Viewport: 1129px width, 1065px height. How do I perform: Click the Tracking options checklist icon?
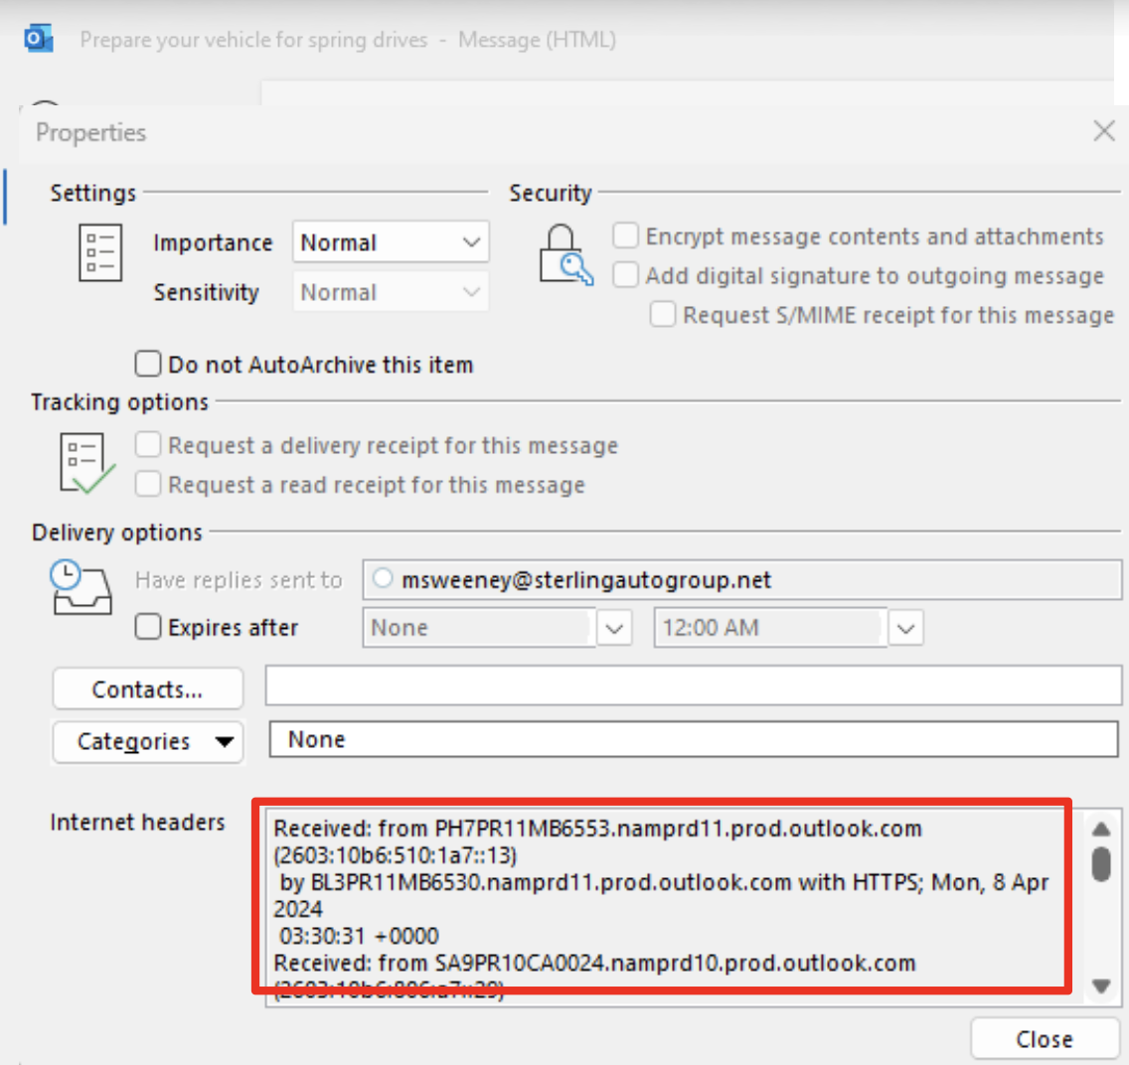click(86, 464)
